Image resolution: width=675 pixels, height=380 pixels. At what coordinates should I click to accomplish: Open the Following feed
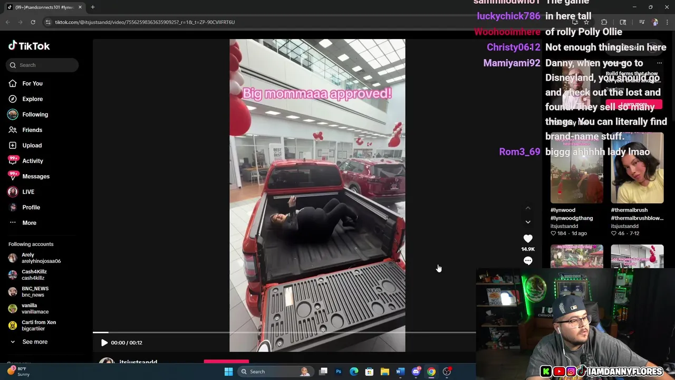(35, 115)
